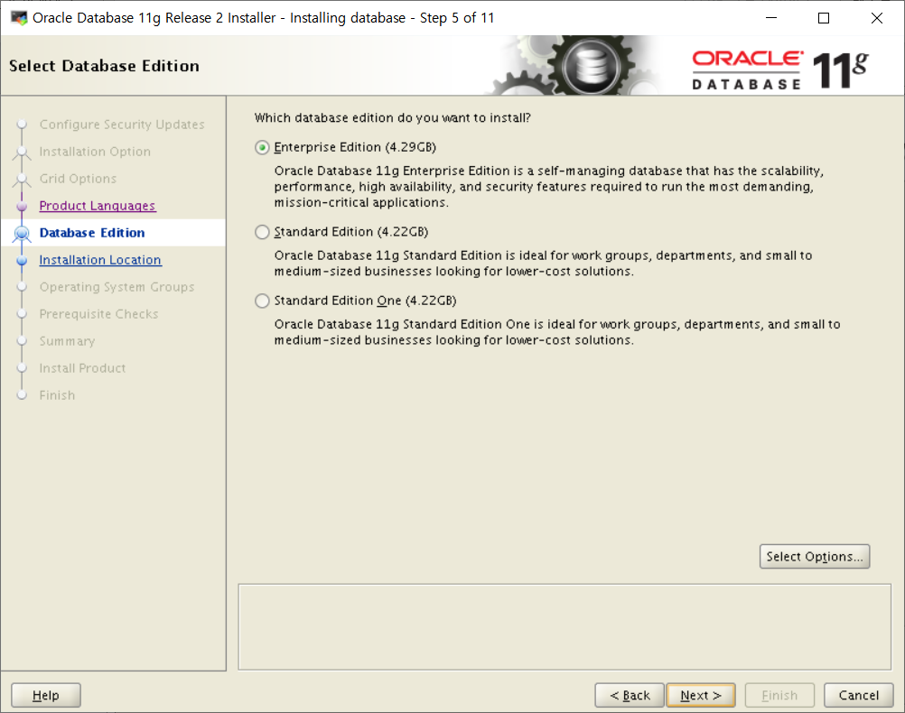Screen dimensions: 905x713
Task: Click the empty message area at bottom
Action: point(564,627)
